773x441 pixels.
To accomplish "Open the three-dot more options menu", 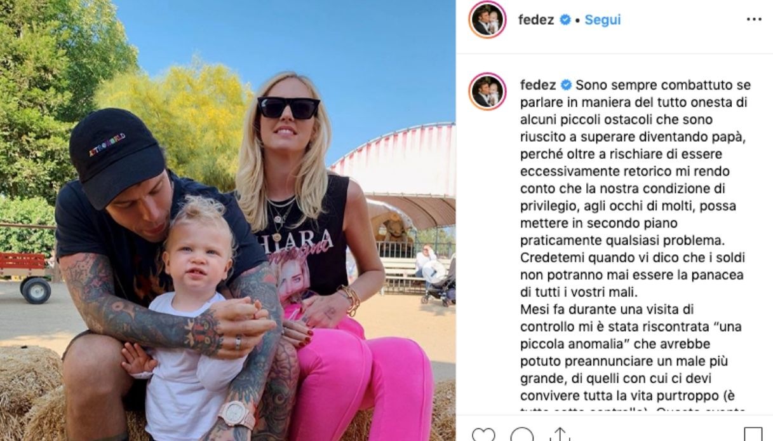I will pyautogui.click(x=754, y=20).
